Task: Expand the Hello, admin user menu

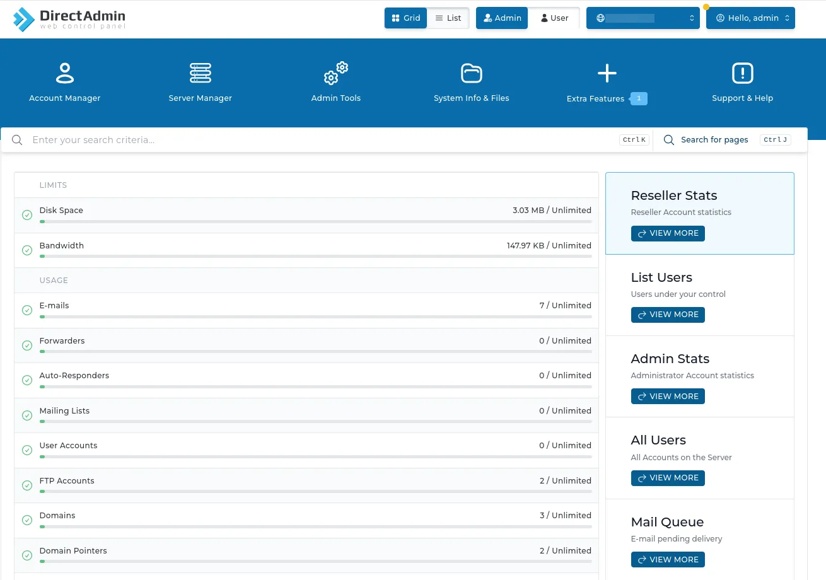Action: pyautogui.click(x=750, y=18)
